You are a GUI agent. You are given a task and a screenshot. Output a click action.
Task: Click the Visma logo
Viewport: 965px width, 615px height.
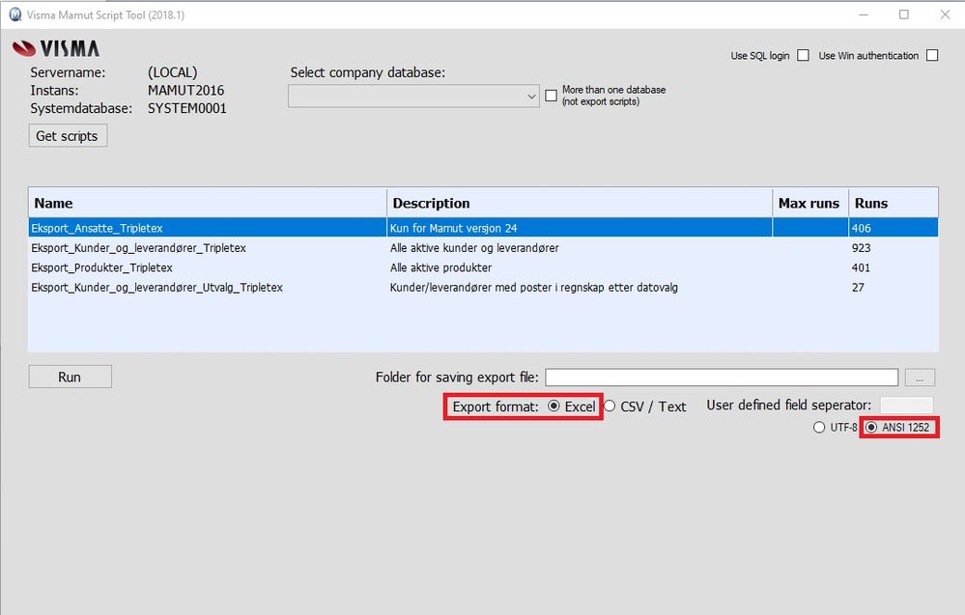(x=55, y=48)
